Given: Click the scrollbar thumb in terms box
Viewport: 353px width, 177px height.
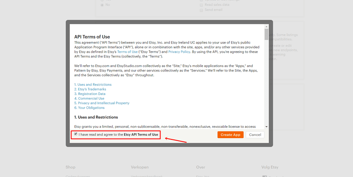Looking at the screenshot, I should point(266,34).
